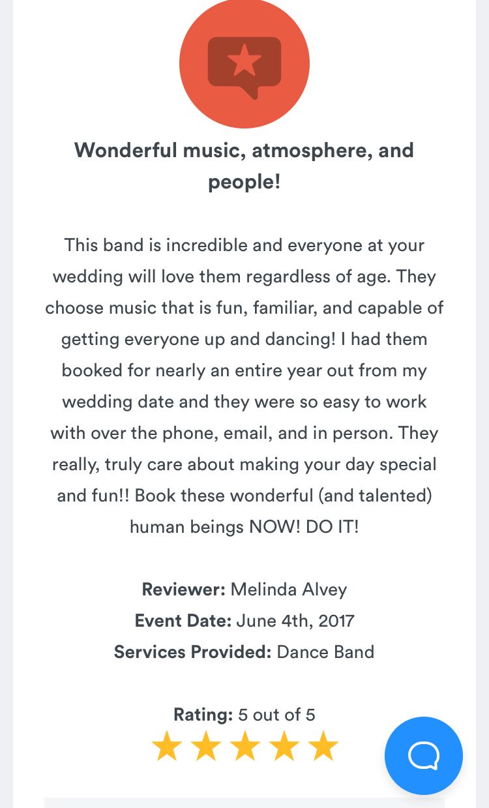Viewport: 489px width, 808px height.
Task: Click the 'Services Provided:' label
Action: coord(192,652)
